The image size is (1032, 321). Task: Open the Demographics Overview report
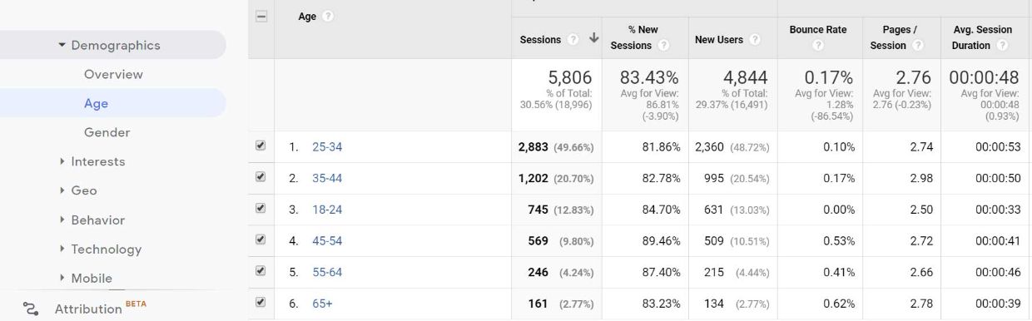coord(113,74)
